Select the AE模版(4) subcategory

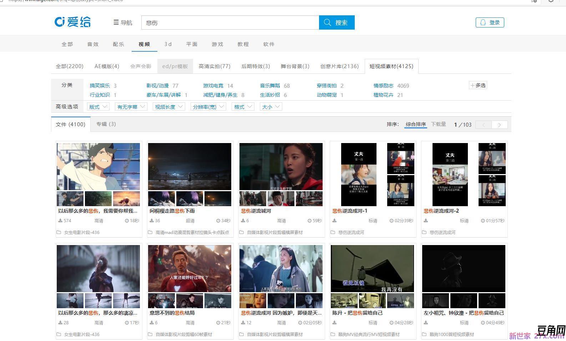(x=107, y=66)
